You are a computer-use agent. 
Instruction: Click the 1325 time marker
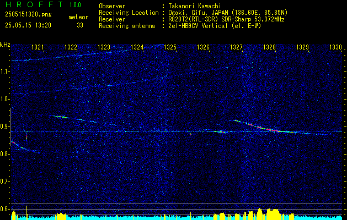pos(170,47)
